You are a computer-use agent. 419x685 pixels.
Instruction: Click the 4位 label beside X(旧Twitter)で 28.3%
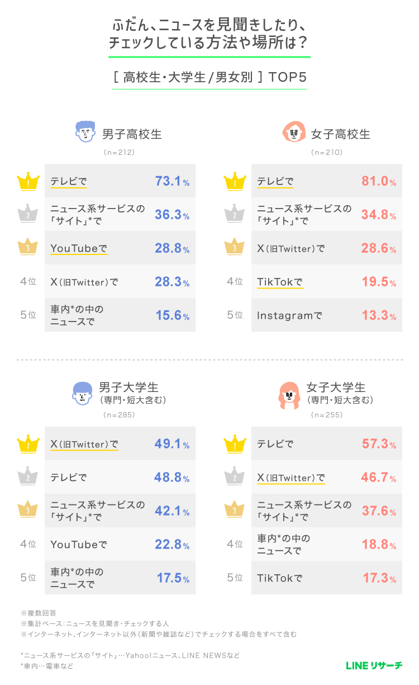(28, 282)
